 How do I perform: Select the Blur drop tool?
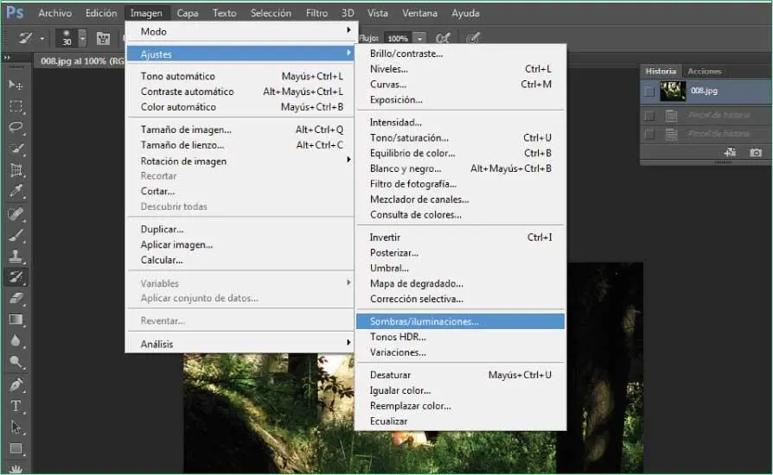[16, 340]
